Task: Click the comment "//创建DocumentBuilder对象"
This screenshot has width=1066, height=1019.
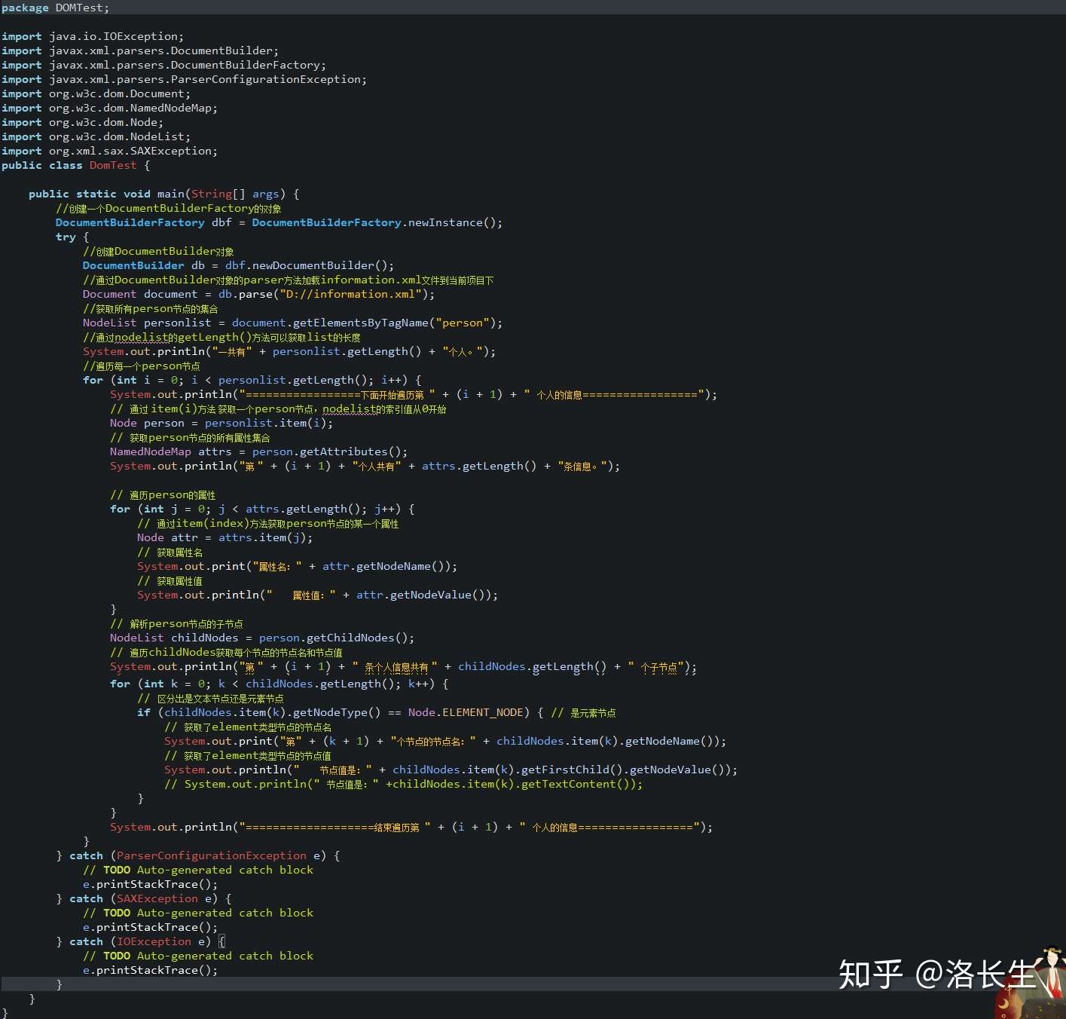Action: click(x=158, y=251)
